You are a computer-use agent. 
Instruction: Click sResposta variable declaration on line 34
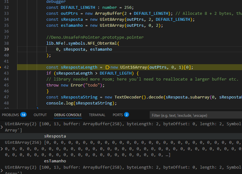click(x=72, y=20)
